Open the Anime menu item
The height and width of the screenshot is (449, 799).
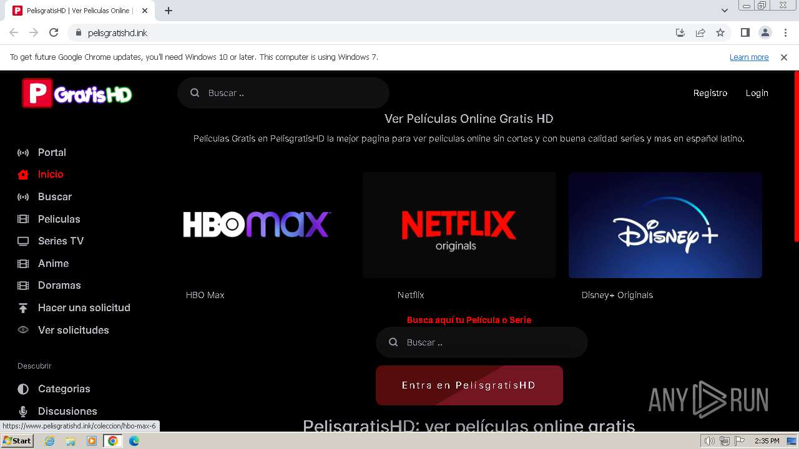point(54,263)
